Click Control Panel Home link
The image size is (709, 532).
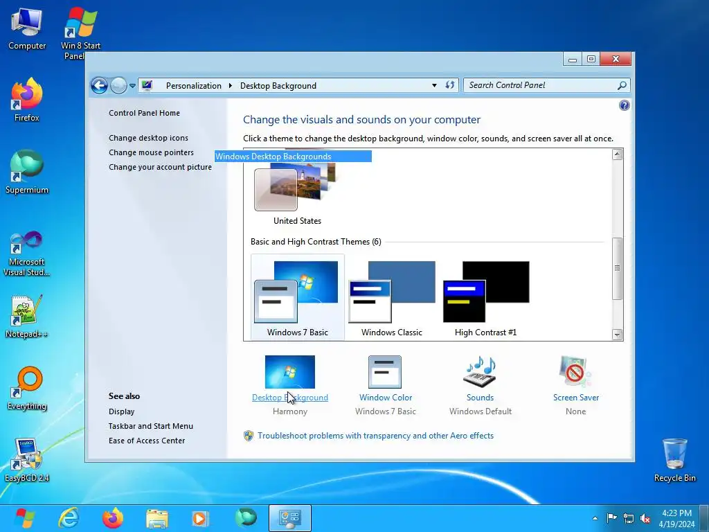pyautogui.click(x=144, y=113)
